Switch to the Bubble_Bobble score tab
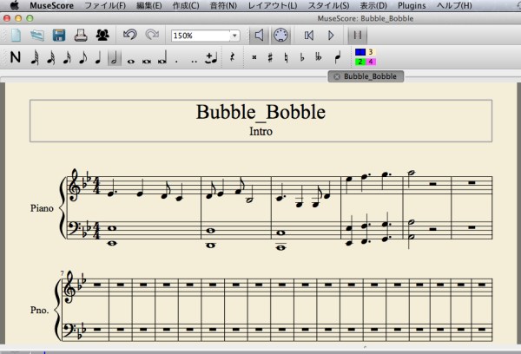Viewport: 521px width, 354px height. (370, 76)
